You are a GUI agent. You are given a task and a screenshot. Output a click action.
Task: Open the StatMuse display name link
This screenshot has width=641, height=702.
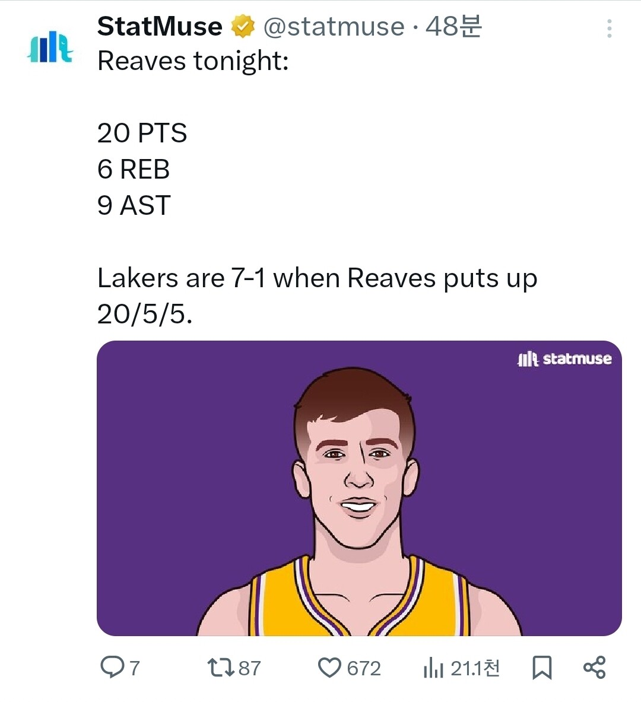[x=159, y=27]
